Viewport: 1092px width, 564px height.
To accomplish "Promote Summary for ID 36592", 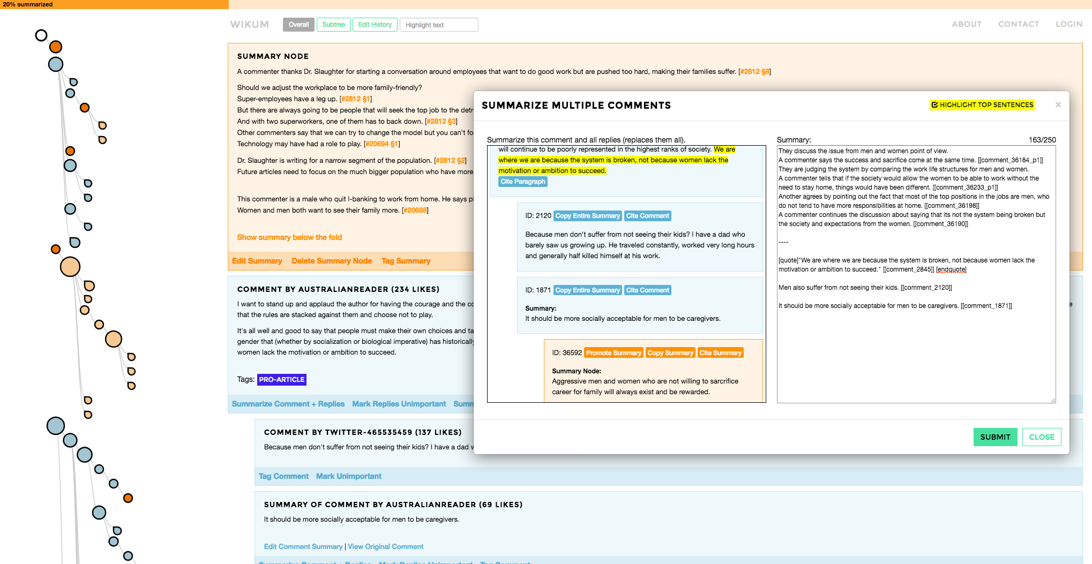I will pyautogui.click(x=613, y=353).
